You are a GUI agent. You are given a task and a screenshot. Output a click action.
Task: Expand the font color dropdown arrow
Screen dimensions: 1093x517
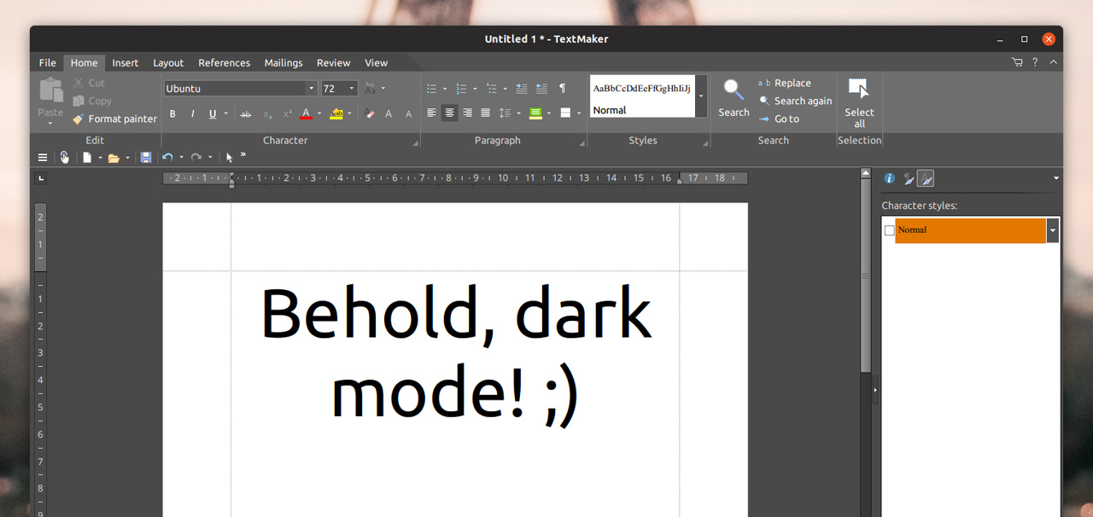tap(319, 113)
